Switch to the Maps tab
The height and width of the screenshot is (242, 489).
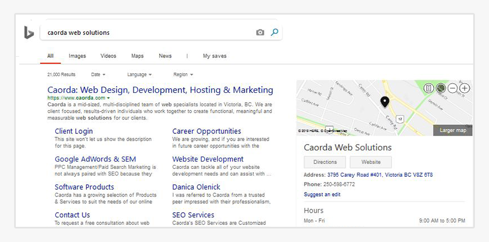(x=138, y=56)
